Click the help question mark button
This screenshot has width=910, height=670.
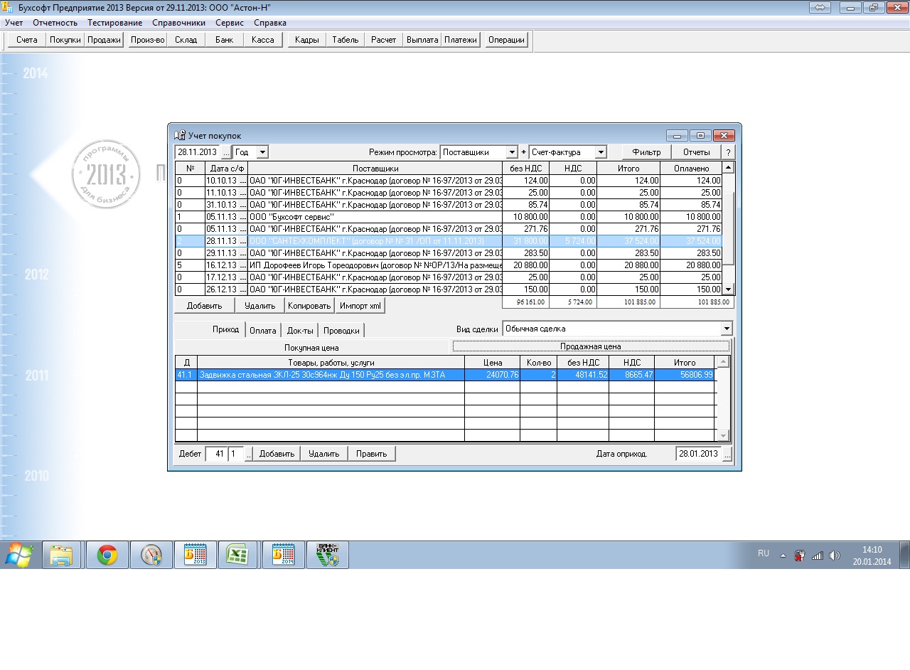(x=727, y=152)
